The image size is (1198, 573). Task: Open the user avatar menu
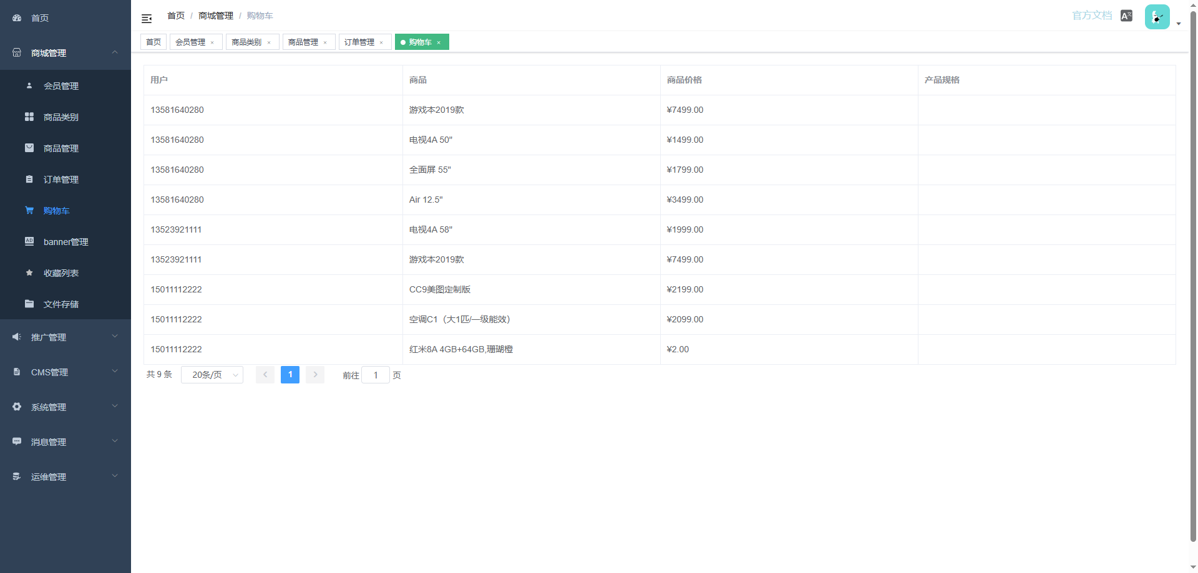[x=1157, y=17]
